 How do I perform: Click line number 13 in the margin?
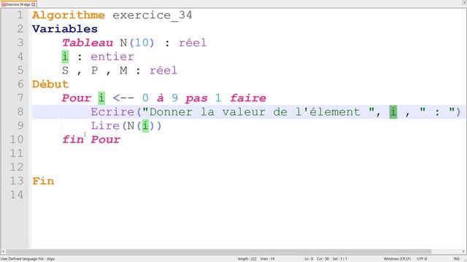[16, 180]
